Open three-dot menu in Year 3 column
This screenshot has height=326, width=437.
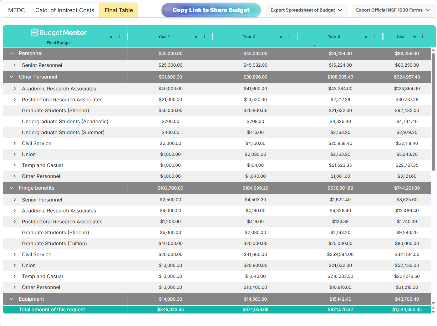coord(374,36)
